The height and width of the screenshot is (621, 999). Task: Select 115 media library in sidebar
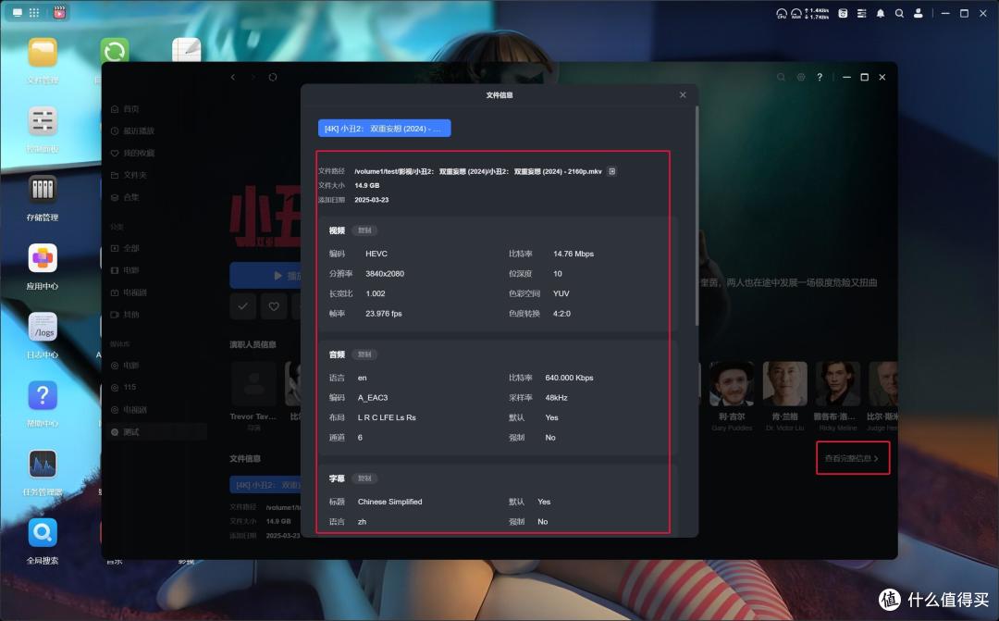coord(124,387)
